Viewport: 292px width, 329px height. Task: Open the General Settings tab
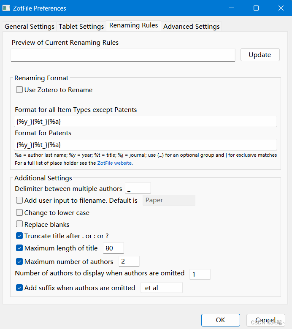tap(30, 27)
